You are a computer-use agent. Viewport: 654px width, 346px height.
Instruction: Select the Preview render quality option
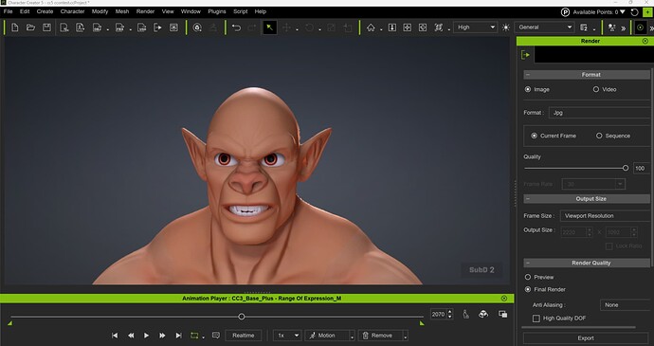tap(528, 277)
